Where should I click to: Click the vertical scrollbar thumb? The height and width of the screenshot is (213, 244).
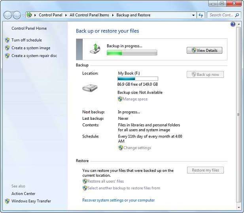[x=238, y=115]
